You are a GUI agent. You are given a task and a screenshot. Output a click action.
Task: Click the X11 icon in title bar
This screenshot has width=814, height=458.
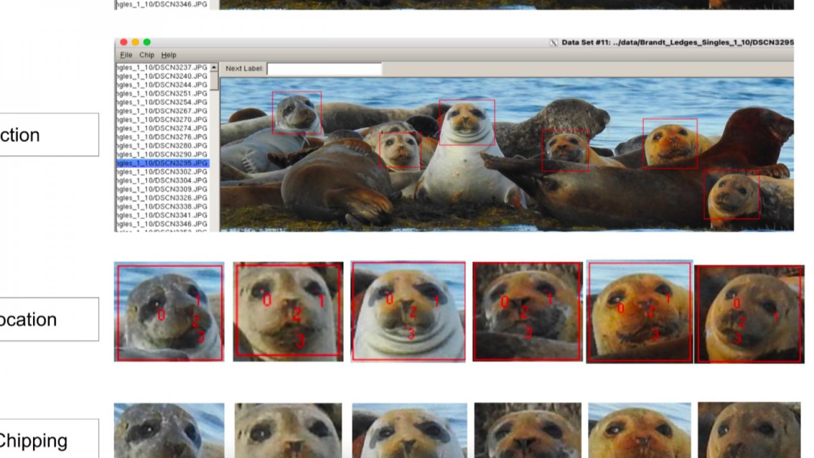pyautogui.click(x=554, y=43)
